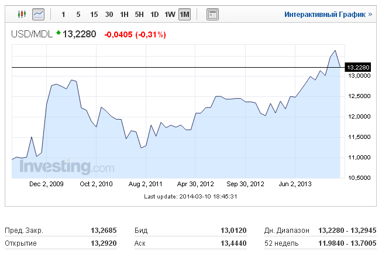Click the 12,0000 axis label
The height and width of the screenshot is (265, 382).
[359, 117]
